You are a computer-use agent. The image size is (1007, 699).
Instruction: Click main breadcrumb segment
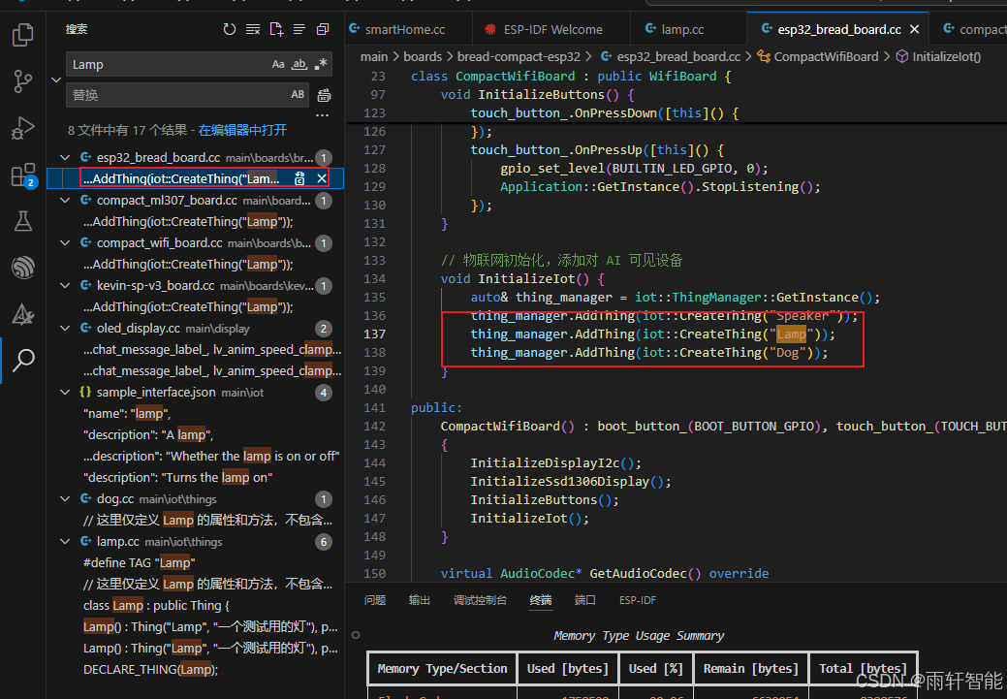pyautogui.click(x=374, y=56)
